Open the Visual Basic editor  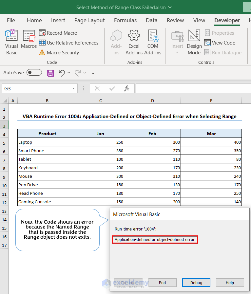[11, 43]
